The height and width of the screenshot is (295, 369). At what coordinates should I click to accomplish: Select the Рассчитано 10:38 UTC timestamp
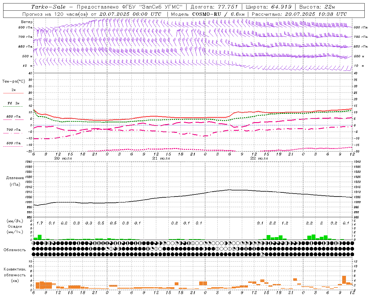299,14
